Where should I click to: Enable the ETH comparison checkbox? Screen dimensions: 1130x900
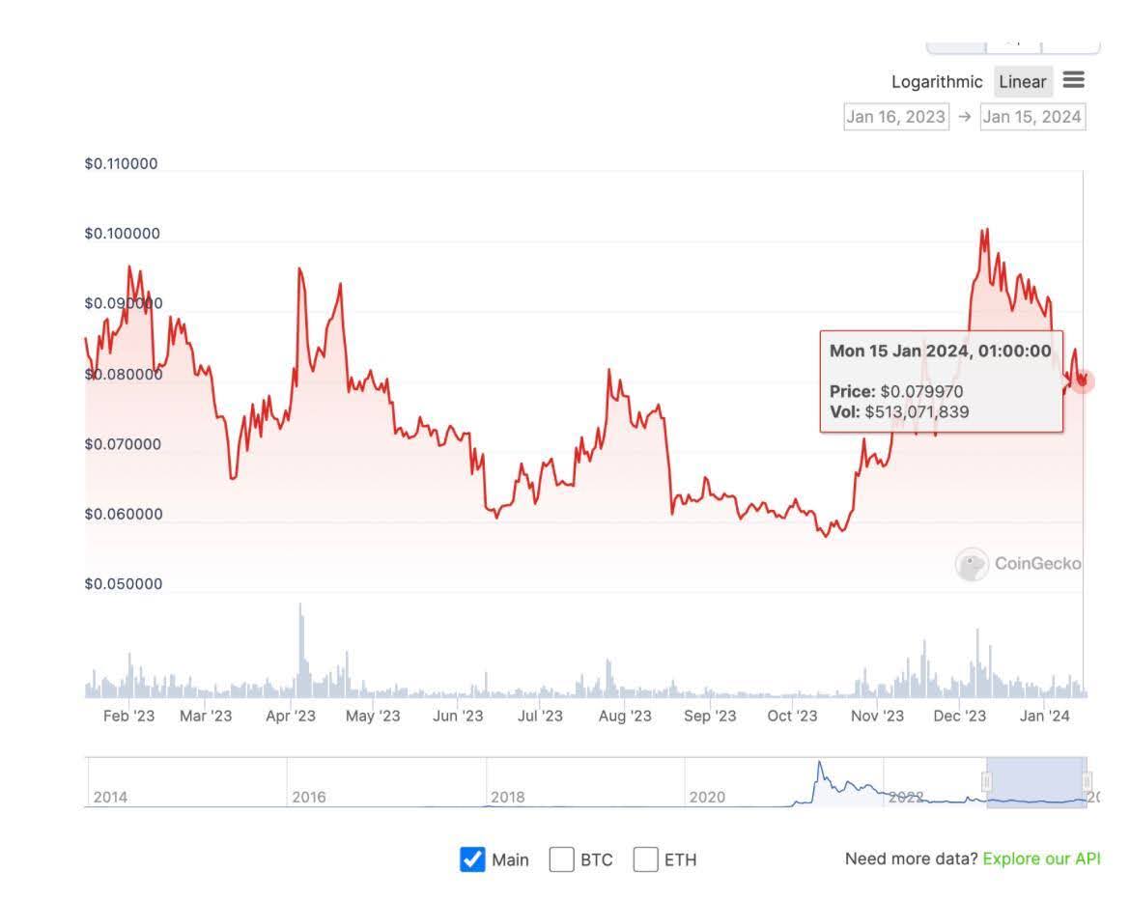pyautogui.click(x=645, y=858)
